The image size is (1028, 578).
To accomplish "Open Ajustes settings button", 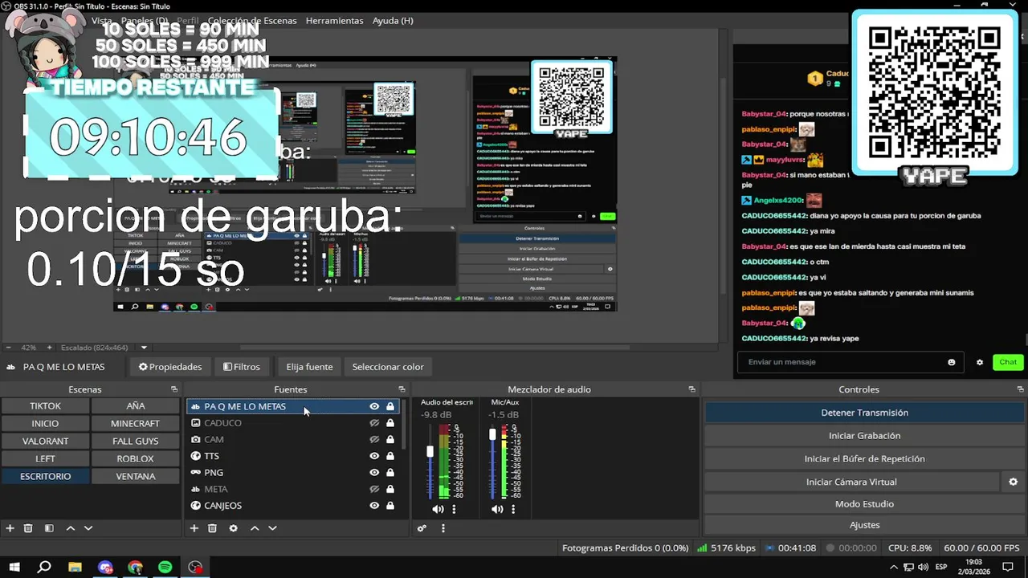I will [x=864, y=525].
